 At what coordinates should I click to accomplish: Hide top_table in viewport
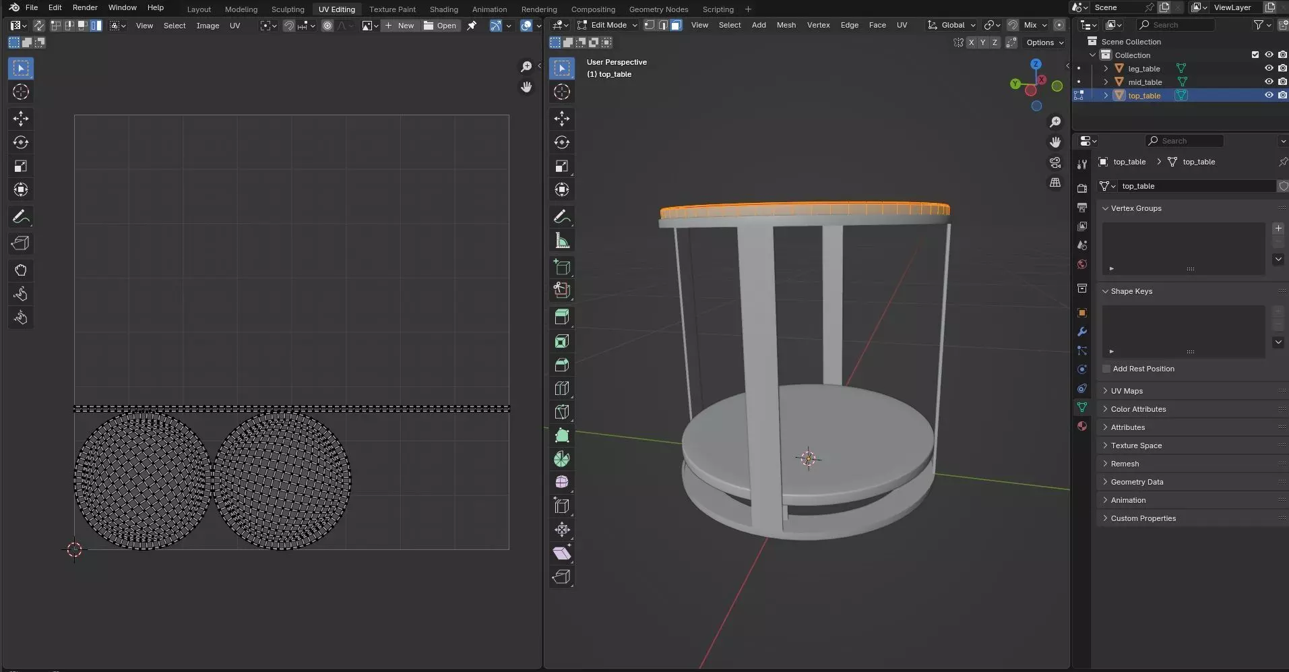click(x=1269, y=95)
